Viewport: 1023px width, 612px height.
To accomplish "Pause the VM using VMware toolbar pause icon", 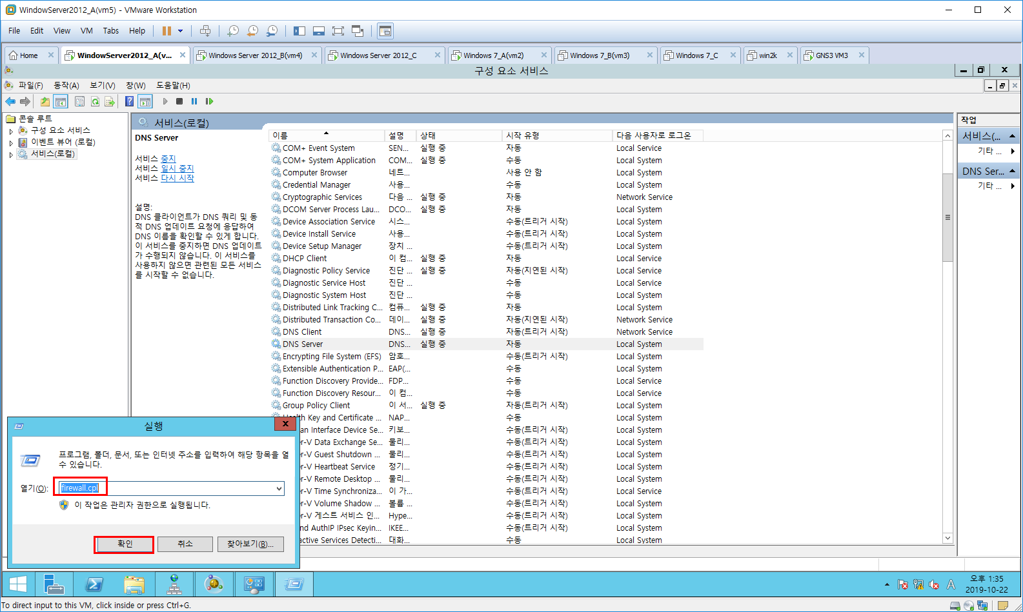I will (167, 31).
